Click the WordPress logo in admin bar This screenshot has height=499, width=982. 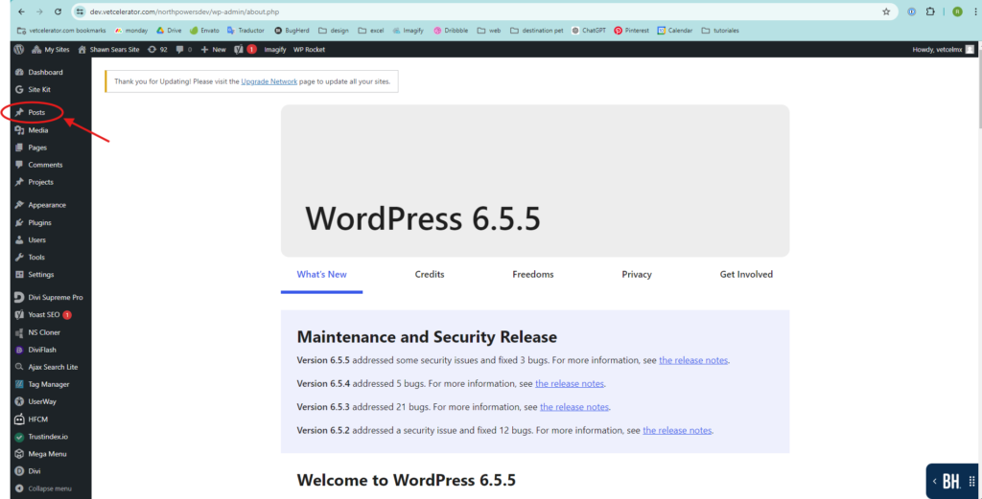pyautogui.click(x=18, y=49)
